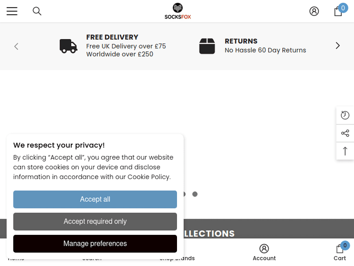Click the SocksFox logo
This screenshot has height=266, width=354.
tap(177, 11)
